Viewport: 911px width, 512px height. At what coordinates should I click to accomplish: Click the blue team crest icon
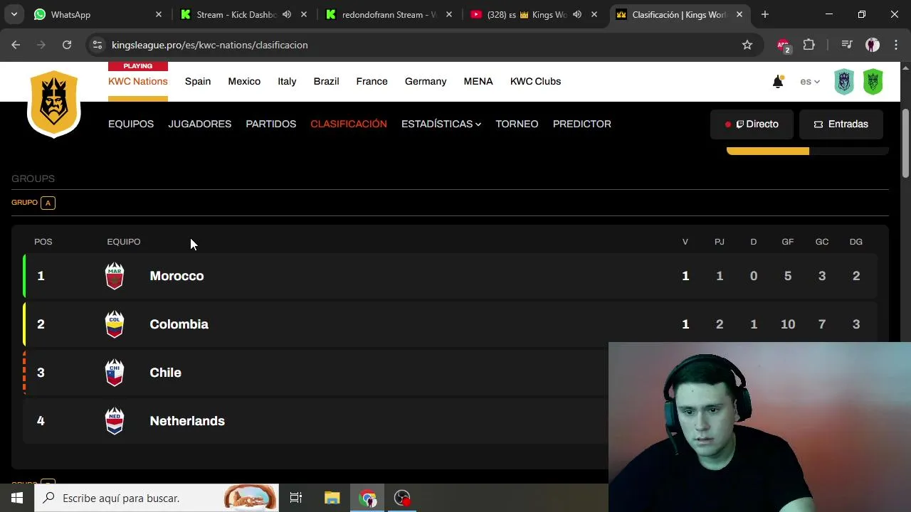(x=844, y=81)
